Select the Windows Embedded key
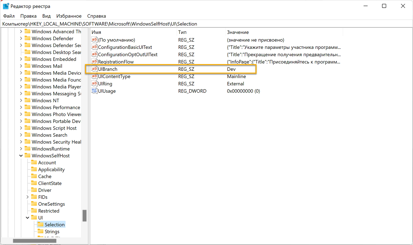The image size is (413, 245). [54, 59]
